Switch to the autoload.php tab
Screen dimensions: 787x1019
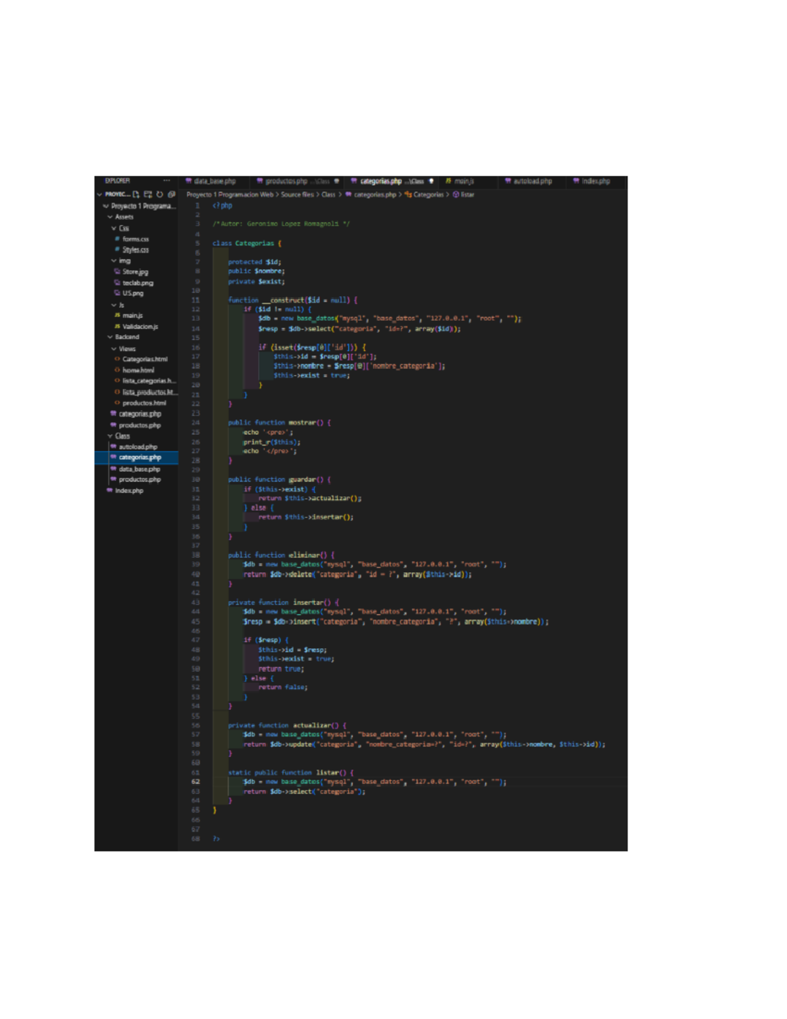tap(532, 181)
